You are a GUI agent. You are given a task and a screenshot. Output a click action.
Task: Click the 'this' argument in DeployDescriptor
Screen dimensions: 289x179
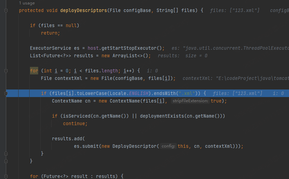click(x=183, y=146)
